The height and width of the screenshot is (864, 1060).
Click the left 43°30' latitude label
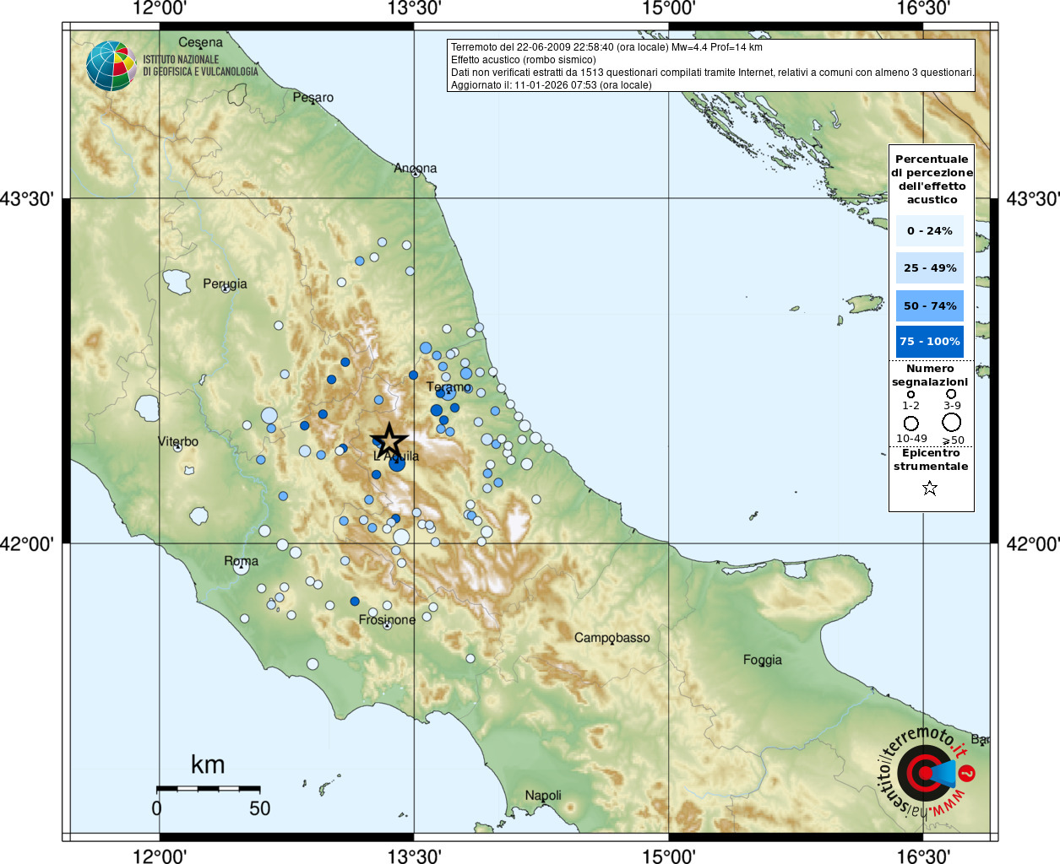pyautogui.click(x=27, y=199)
